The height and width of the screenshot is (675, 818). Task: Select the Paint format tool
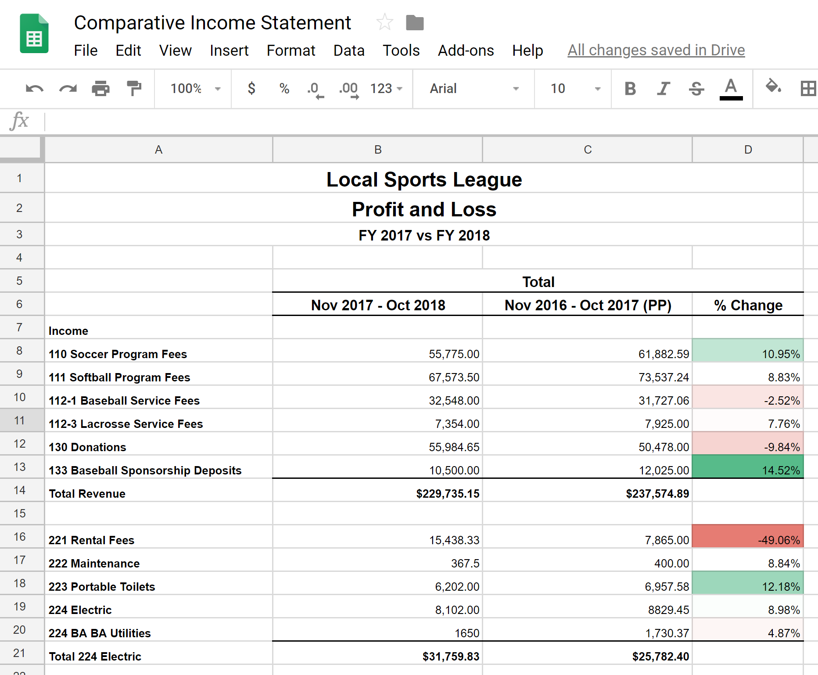coord(134,88)
